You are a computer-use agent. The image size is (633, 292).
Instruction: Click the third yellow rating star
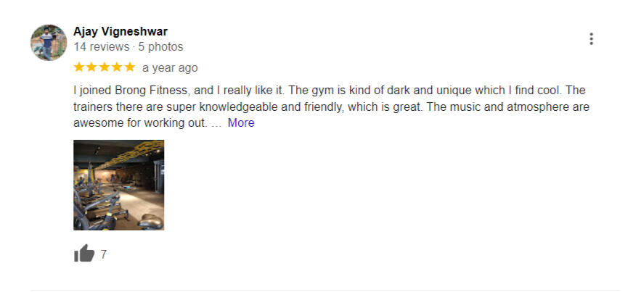coord(105,67)
